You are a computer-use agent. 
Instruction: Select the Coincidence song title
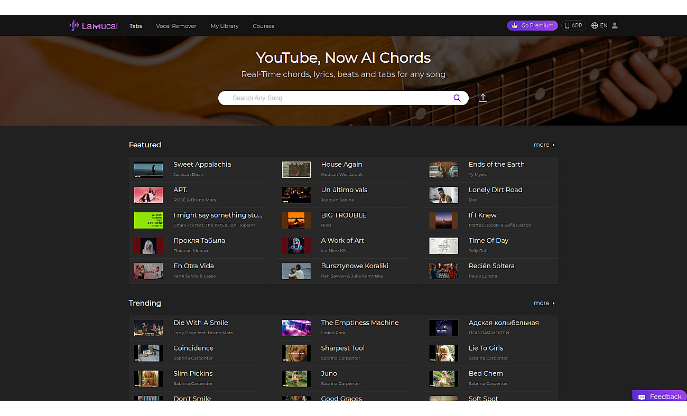coord(193,348)
